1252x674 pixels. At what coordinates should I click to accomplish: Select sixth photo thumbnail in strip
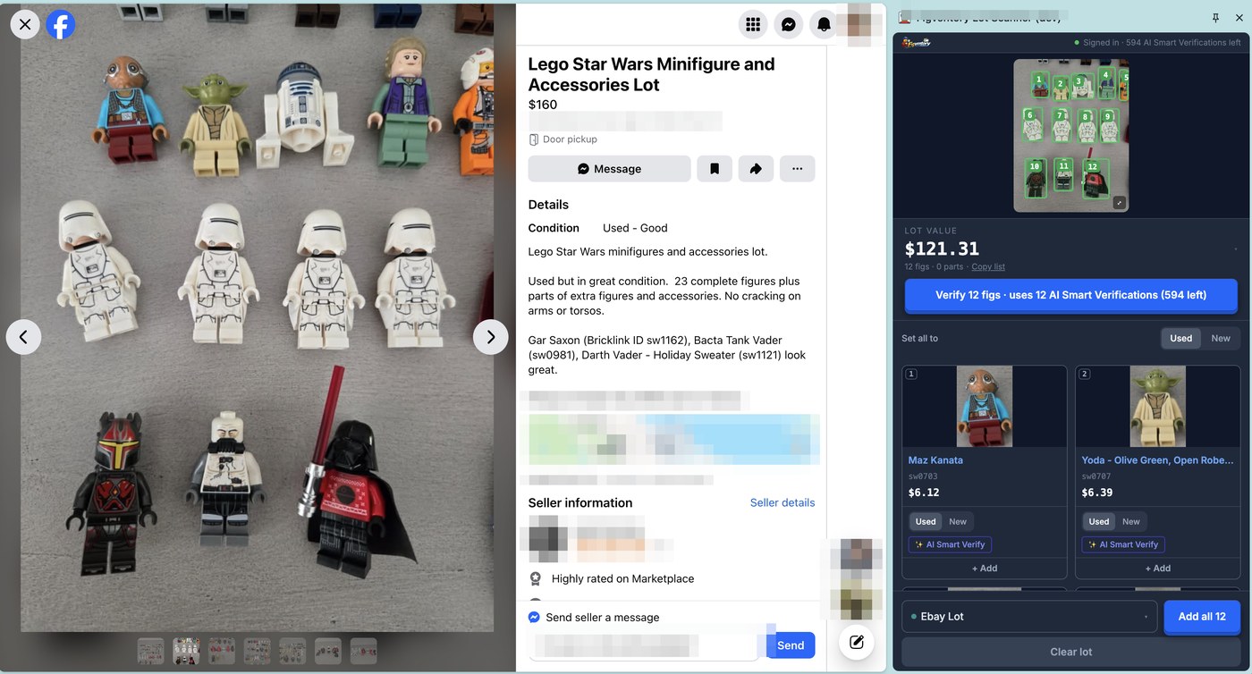point(328,651)
